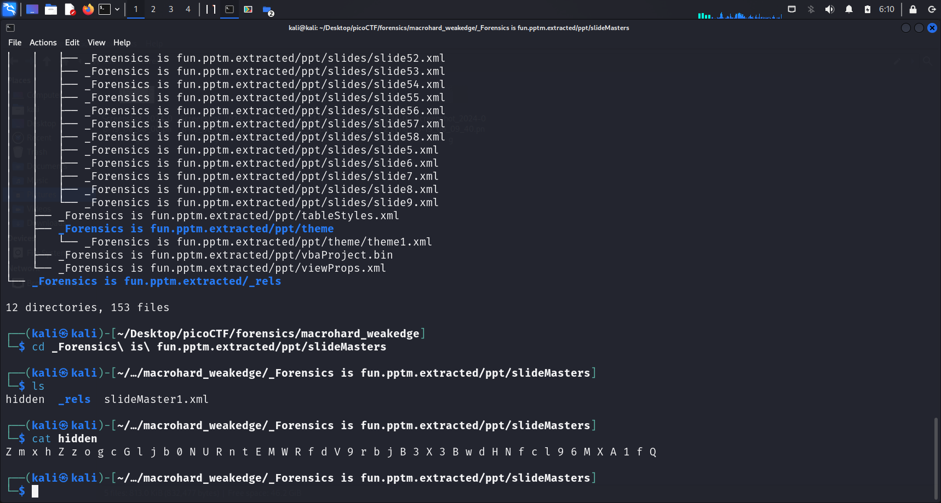
Task: Open the Kali applications menu
Action: point(9,9)
